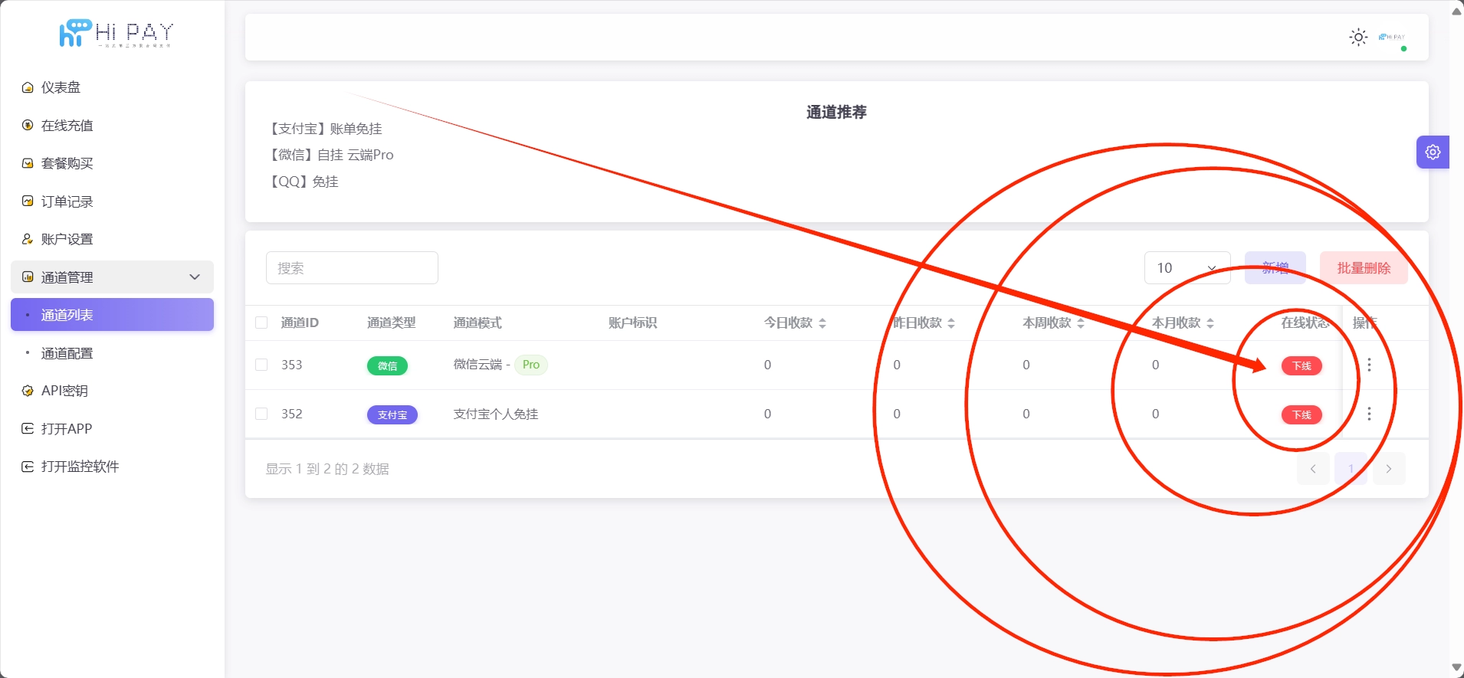This screenshot has width=1464, height=678.
Task: Click into the 搜索 search field
Action: 352,268
